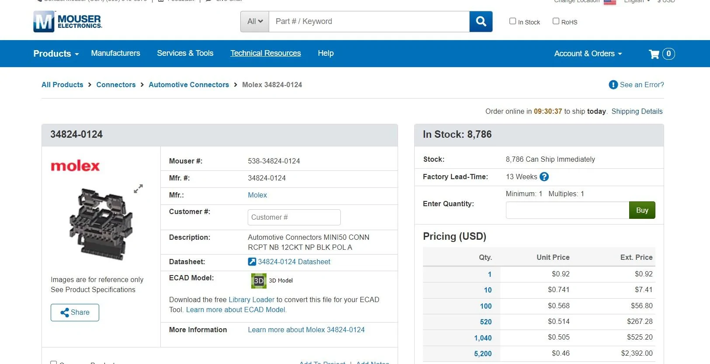Click the Molex brand logo
This screenshot has width=710, height=364.
tap(75, 166)
